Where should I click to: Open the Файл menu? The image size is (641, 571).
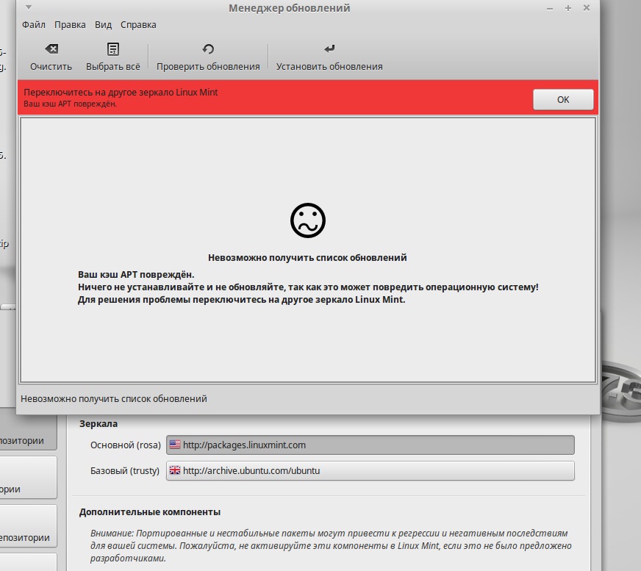pos(34,24)
